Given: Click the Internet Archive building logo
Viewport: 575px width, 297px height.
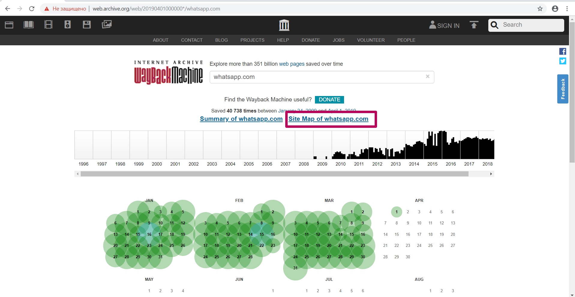Looking at the screenshot, I should (284, 25).
